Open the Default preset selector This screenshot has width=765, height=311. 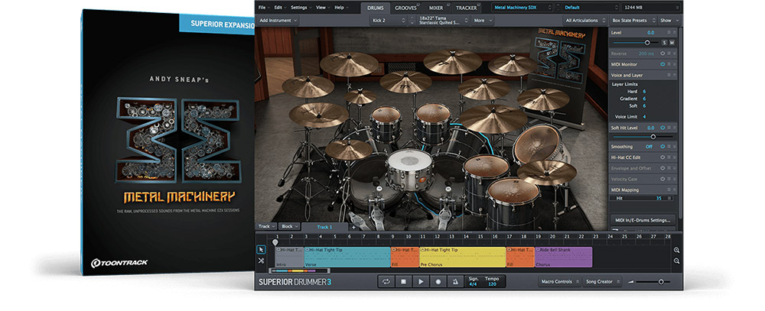coord(591,8)
